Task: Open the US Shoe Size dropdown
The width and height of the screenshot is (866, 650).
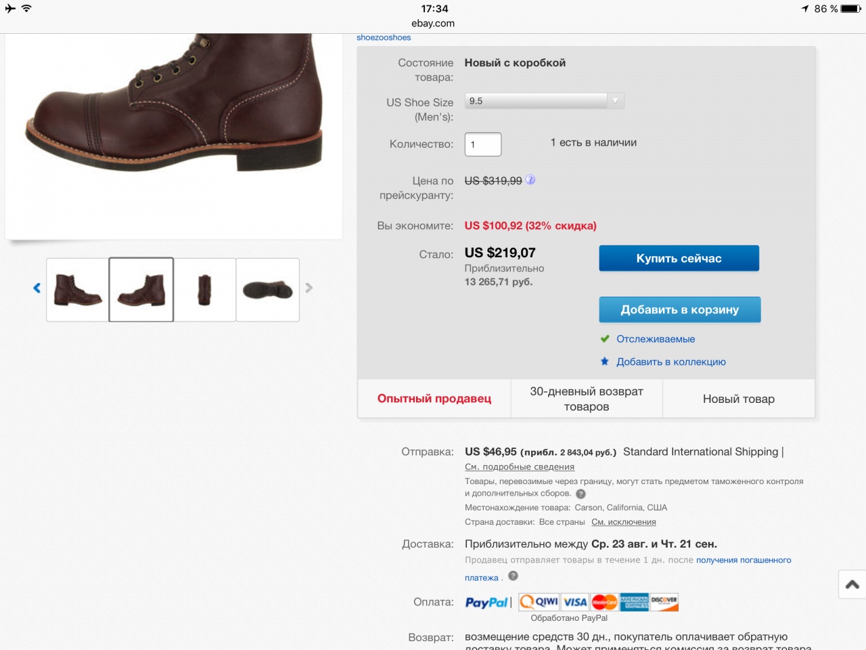Action: pyautogui.click(x=544, y=101)
